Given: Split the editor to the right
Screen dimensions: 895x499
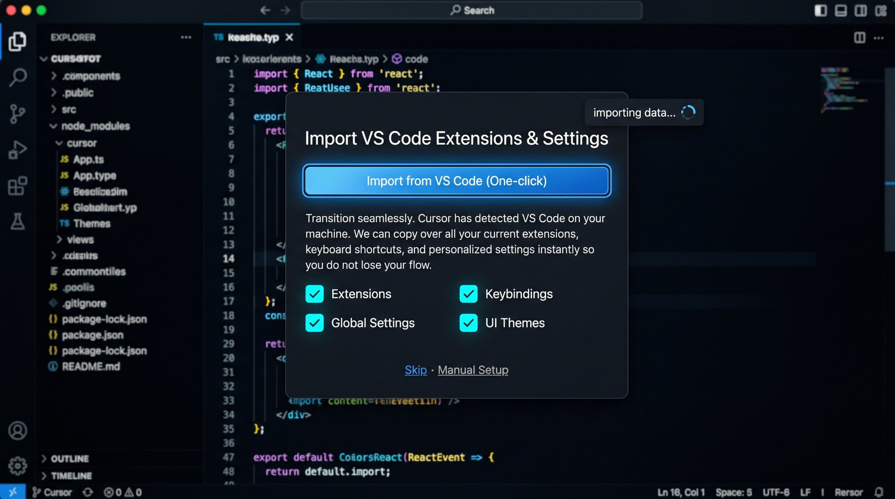Looking at the screenshot, I should pos(860,37).
